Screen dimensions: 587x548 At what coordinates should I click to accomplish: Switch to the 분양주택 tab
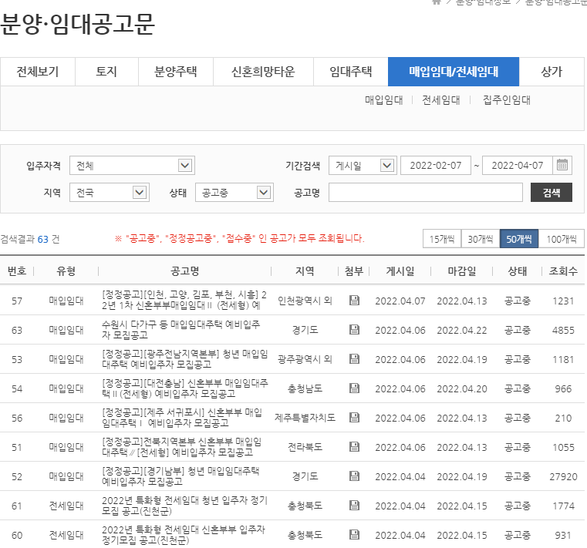(176, 72)
